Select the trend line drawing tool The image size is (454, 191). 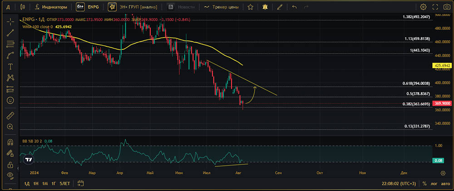tap(10, 33)
